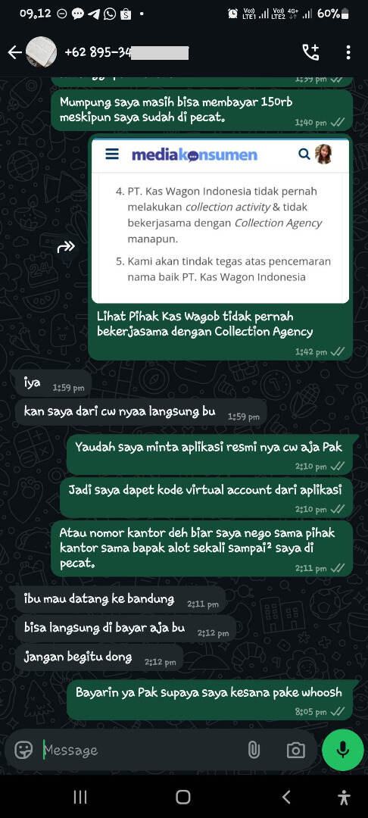Open the three-dot more options menu
The height and width of the screenshot is (818, 368).
[348, 52]
